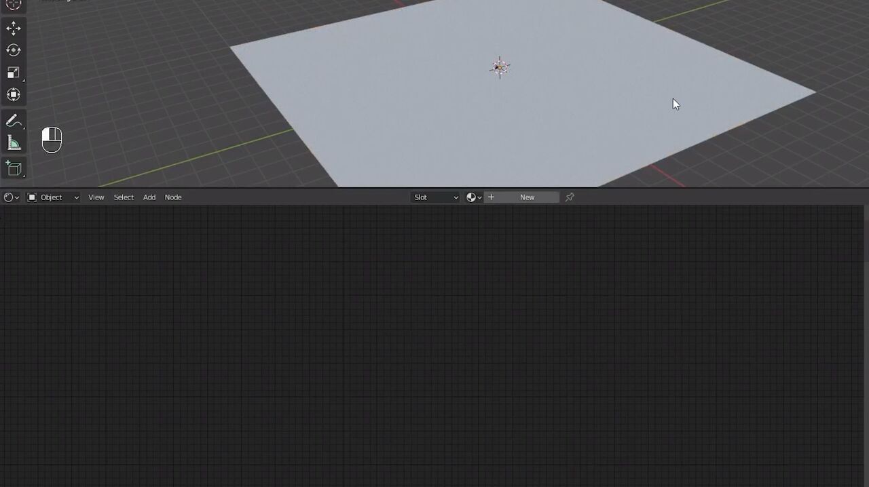Open the editor type dropdown in the node editor
The height and width of the screenshot is (487, 869).
click(x=12, y=197)
